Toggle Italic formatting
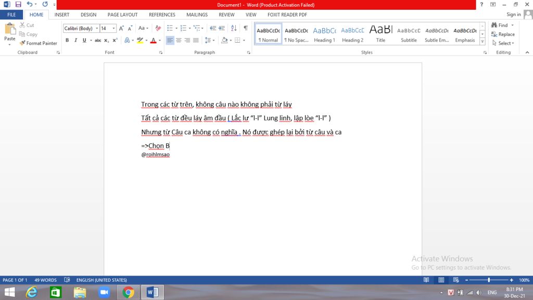 tap(76, 40)
